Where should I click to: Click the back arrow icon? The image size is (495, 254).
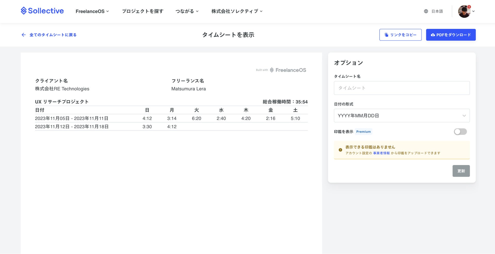[23, 35]
